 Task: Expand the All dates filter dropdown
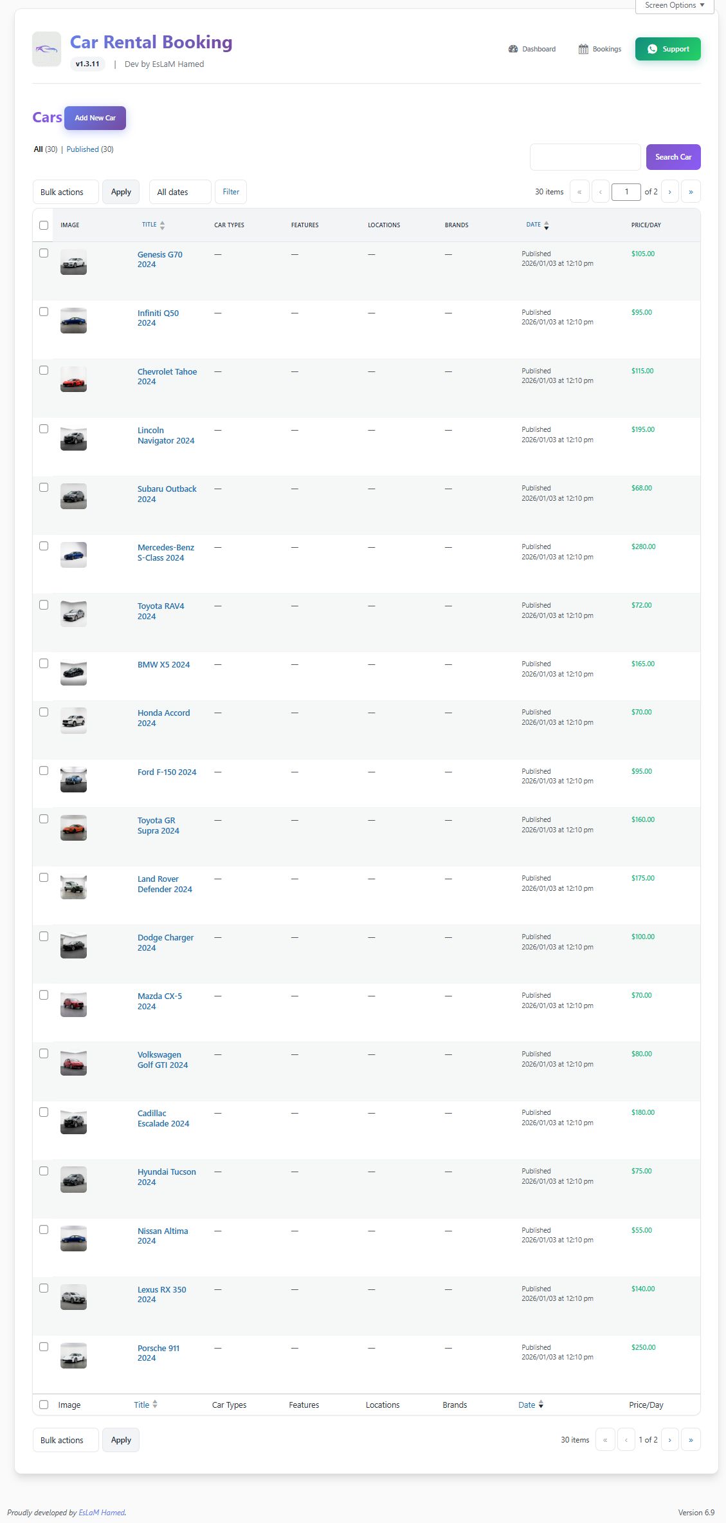(179, 192)
